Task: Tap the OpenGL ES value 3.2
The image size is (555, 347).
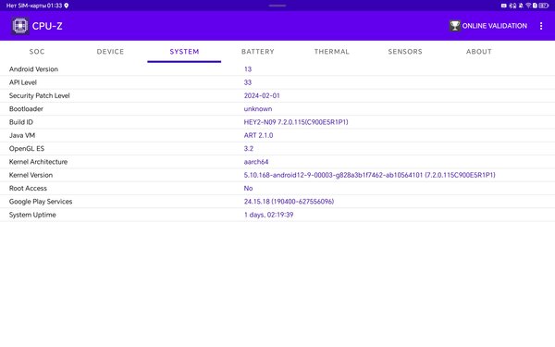Action: 249,149
